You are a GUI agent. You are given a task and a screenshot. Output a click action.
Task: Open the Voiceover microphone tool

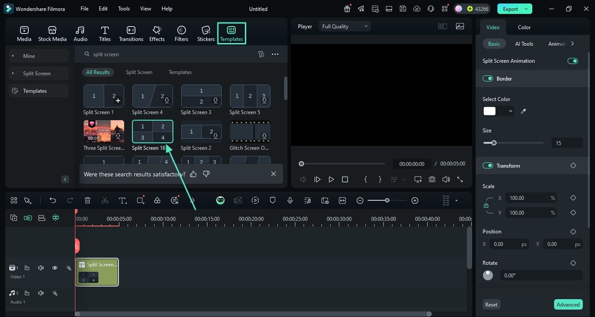290,200
